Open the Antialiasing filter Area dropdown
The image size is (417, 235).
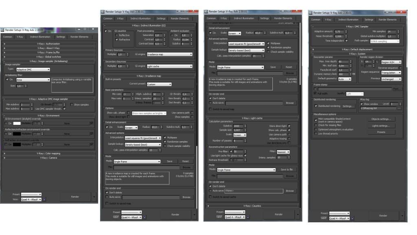click(x=33, y=80)
